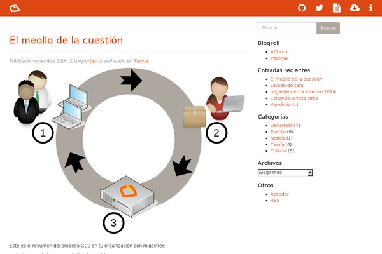Click the cloud download icon
This screenshot has width=382, height=254.
point(355,8)
